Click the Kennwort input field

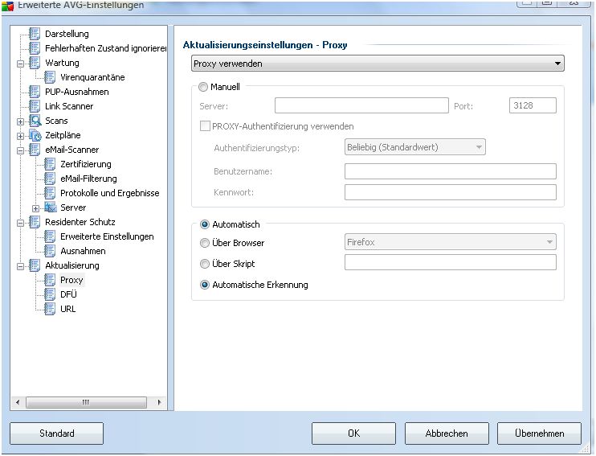(450, 192)
